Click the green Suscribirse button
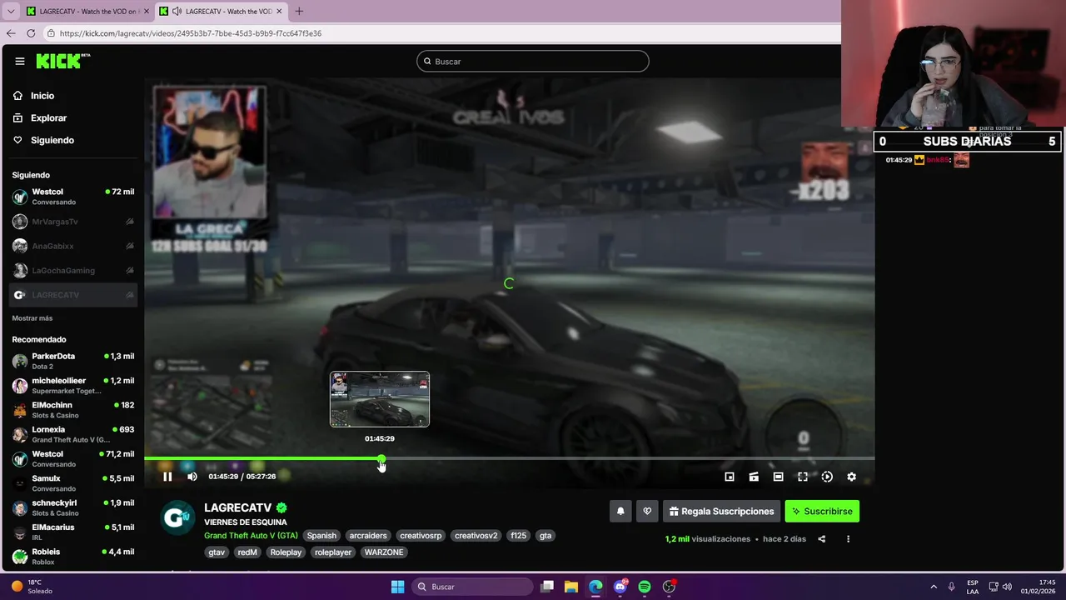This screenshot has height=600, width=1066. point(822,512)
